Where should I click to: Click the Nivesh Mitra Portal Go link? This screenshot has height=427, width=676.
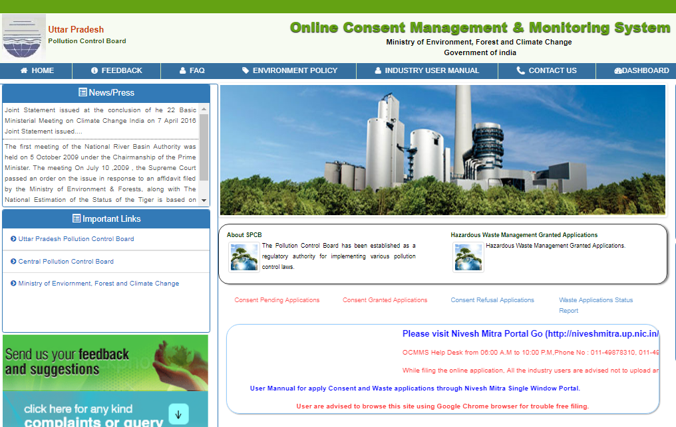pos(530,333)
